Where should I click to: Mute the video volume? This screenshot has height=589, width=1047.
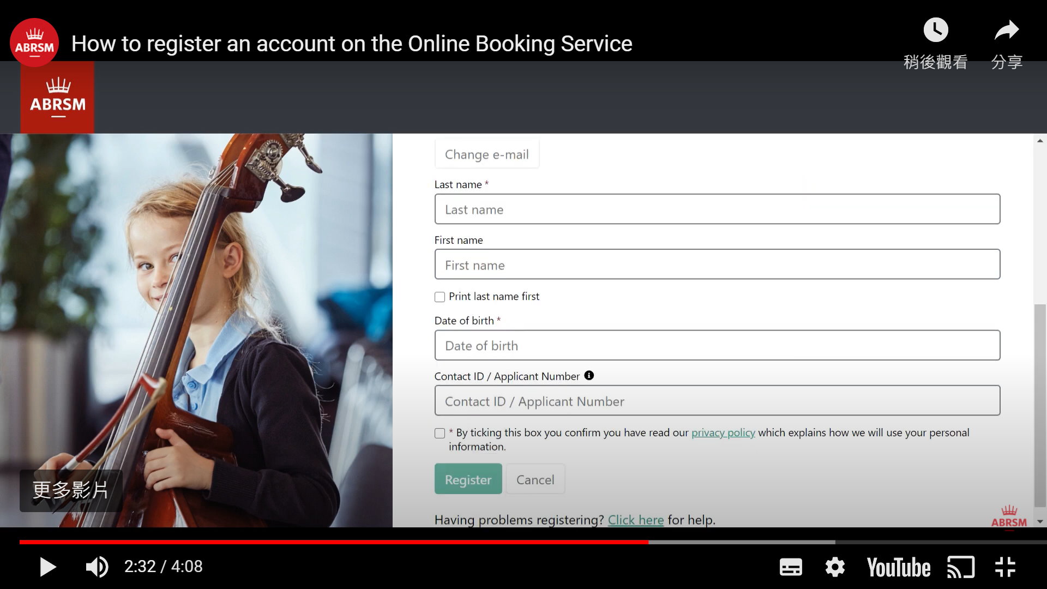[x=97, y=567]
